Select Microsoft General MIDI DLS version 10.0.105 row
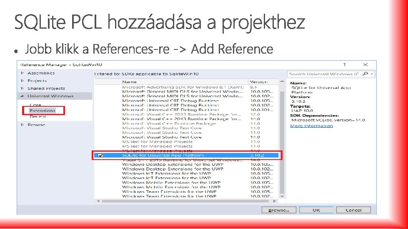 (186, 91)
